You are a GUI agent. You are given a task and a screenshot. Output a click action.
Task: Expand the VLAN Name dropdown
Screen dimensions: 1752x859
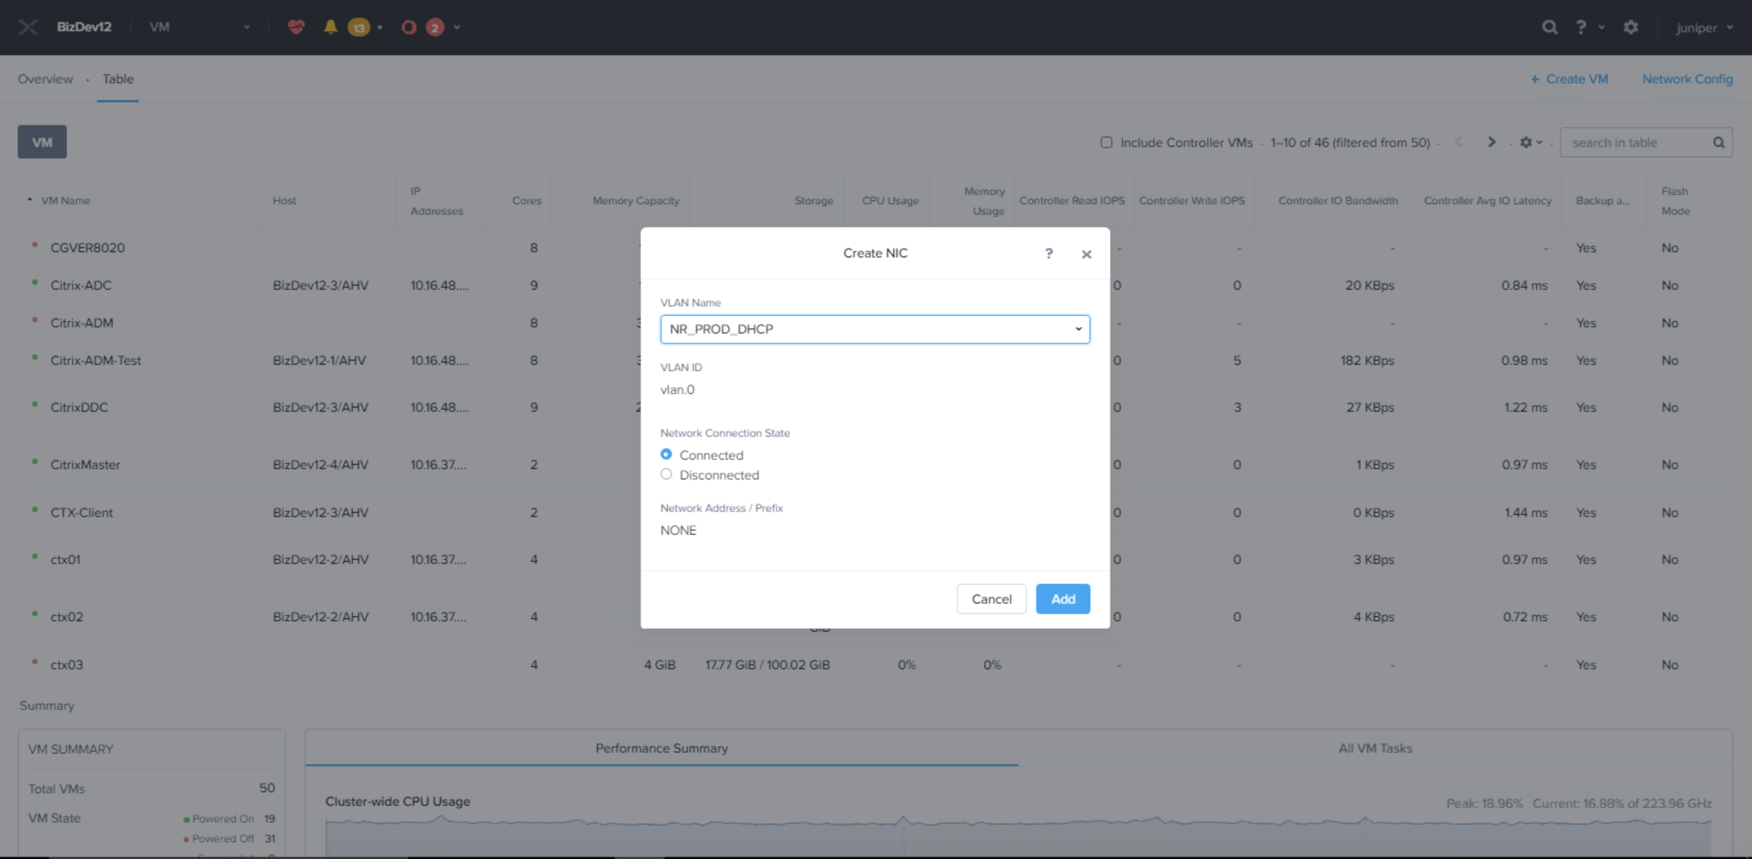(874, 329)
